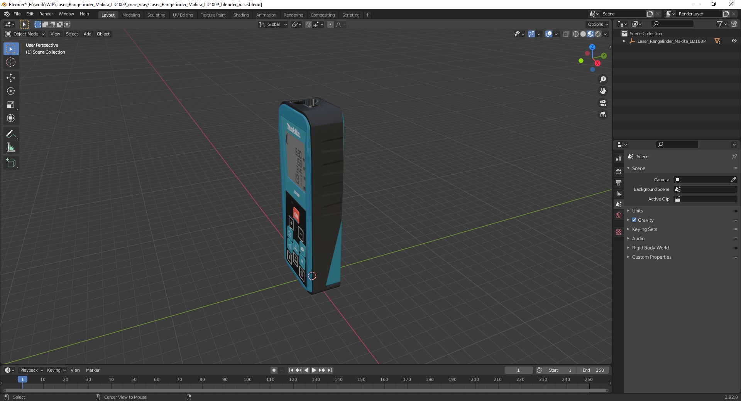The height and width of the screenshot is (401, 741).
Task: Jump to timeline start frame
Action: point(291,370)
